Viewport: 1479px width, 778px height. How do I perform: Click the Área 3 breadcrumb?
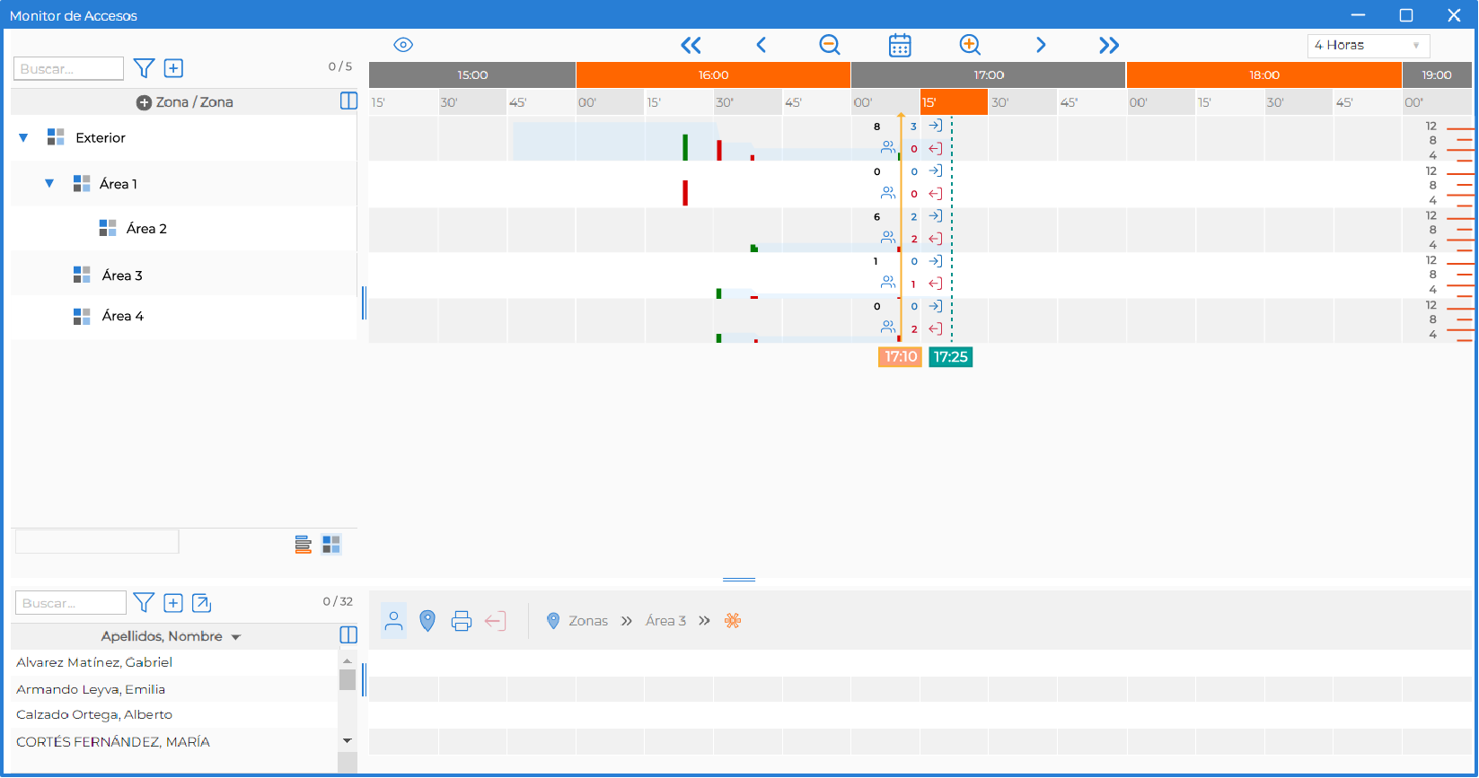666,621
